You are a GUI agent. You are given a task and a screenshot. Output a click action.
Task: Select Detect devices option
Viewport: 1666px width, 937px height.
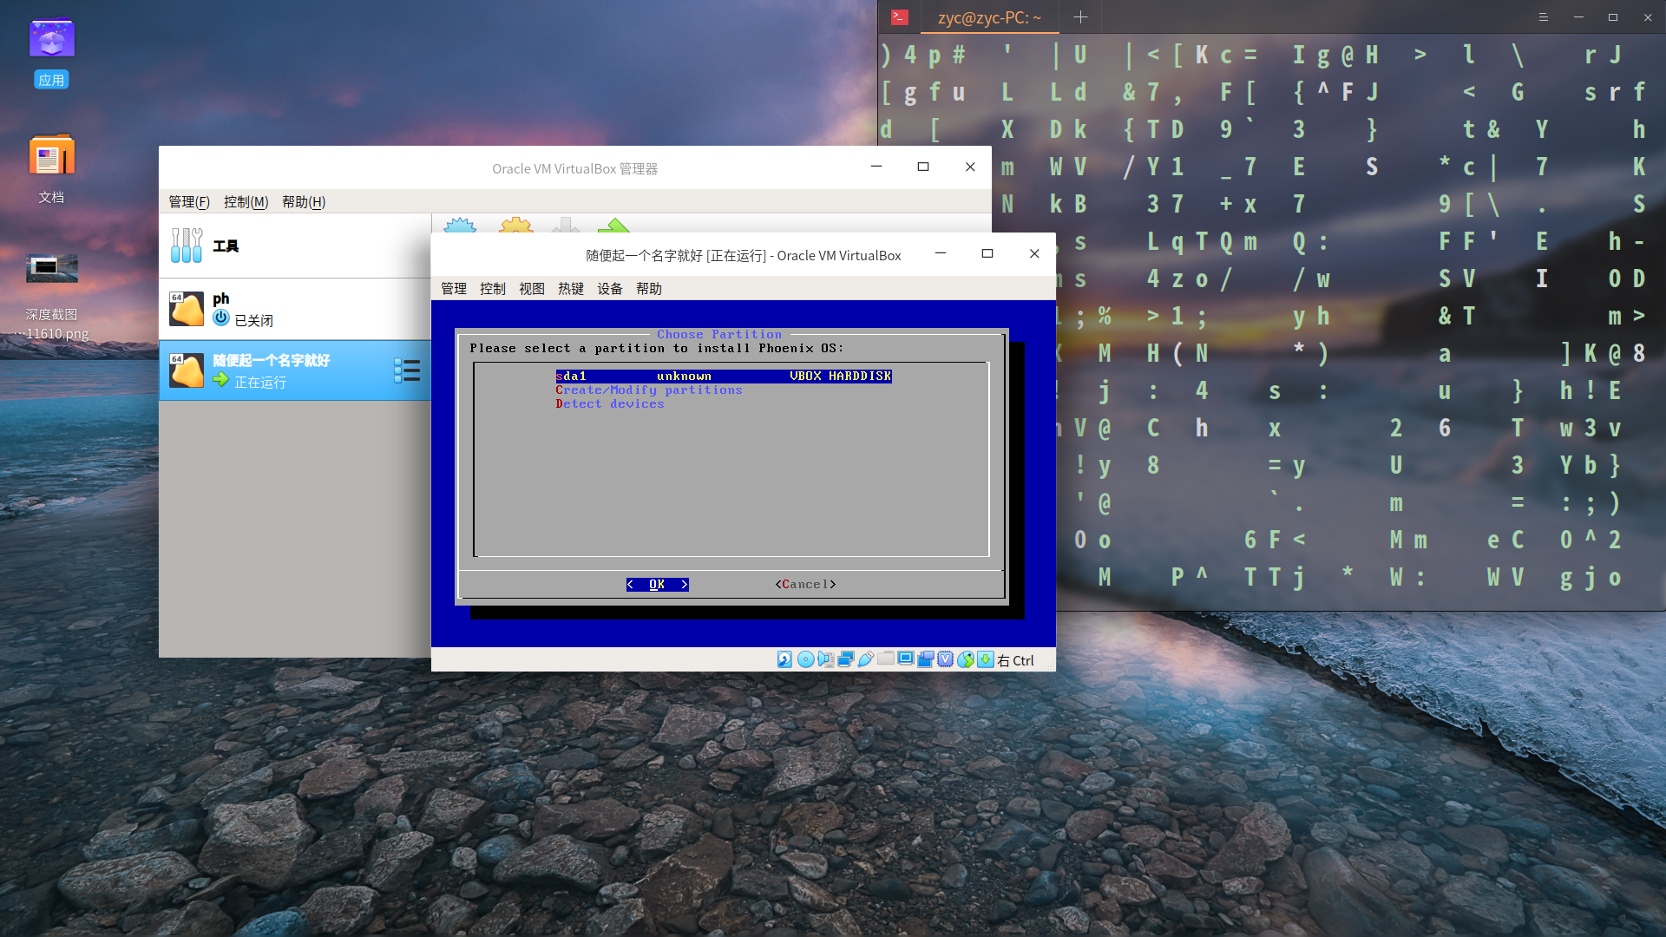(x=610, y=403)
